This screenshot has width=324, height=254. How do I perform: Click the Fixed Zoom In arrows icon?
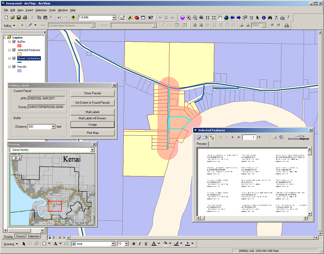click(208, 17)
